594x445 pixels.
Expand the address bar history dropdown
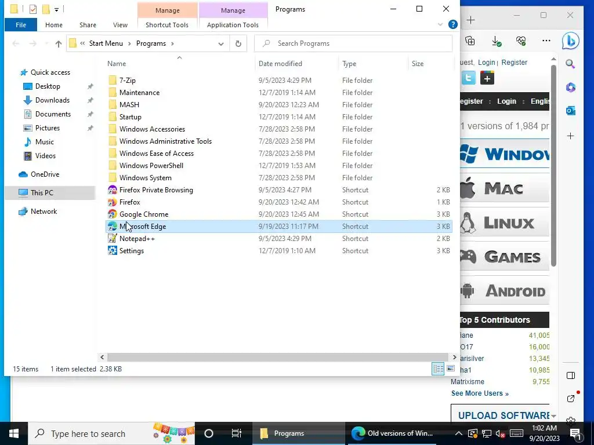[x=221, y=43]
